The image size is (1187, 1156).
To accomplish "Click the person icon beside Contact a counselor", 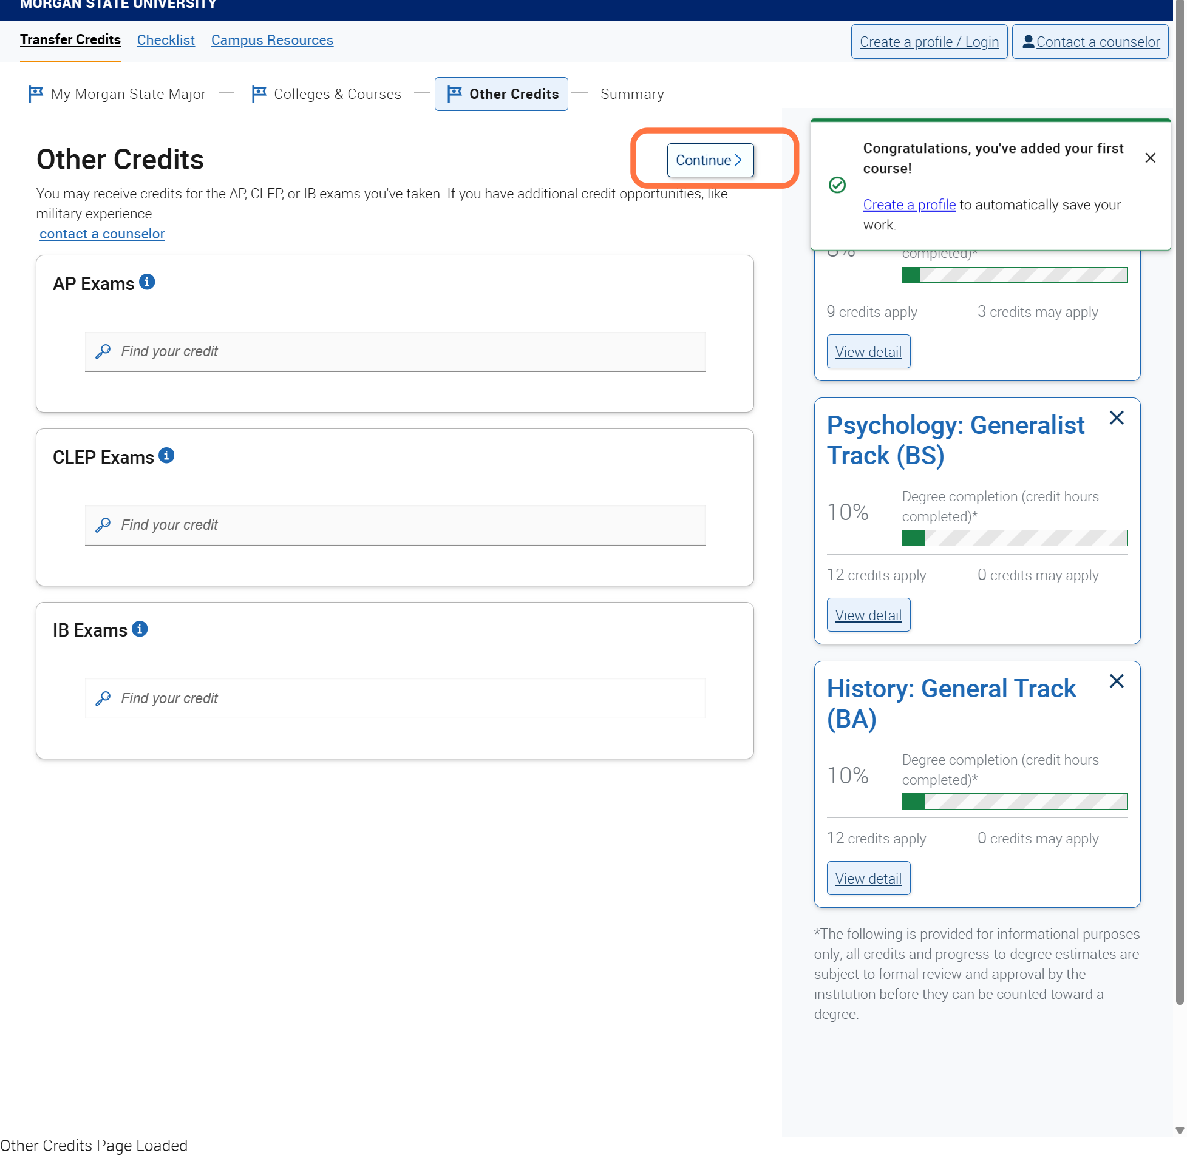I will pyautogui.click(x=1029, y=41).
